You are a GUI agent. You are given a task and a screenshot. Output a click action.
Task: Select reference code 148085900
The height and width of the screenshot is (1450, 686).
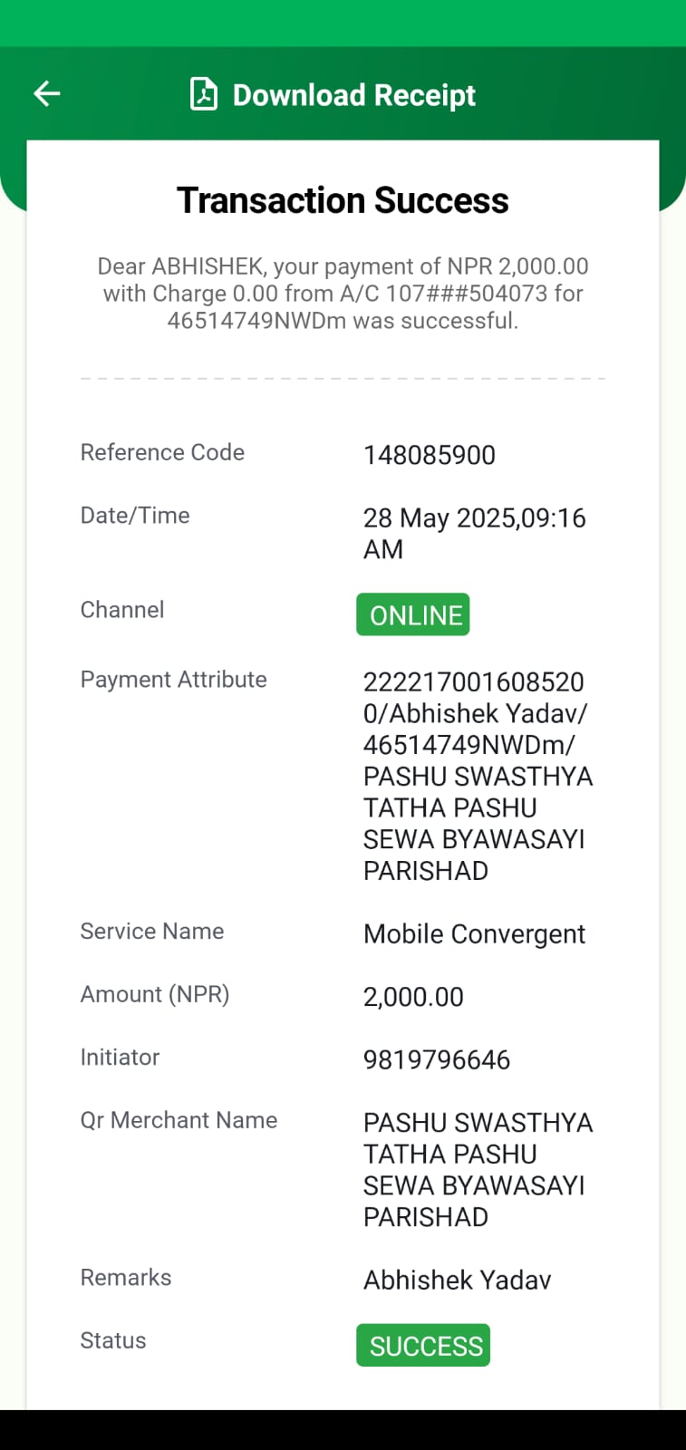click(430, 455)
